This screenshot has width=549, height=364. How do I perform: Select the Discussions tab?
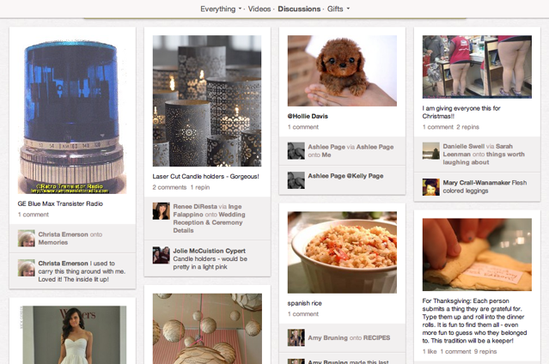299,9
